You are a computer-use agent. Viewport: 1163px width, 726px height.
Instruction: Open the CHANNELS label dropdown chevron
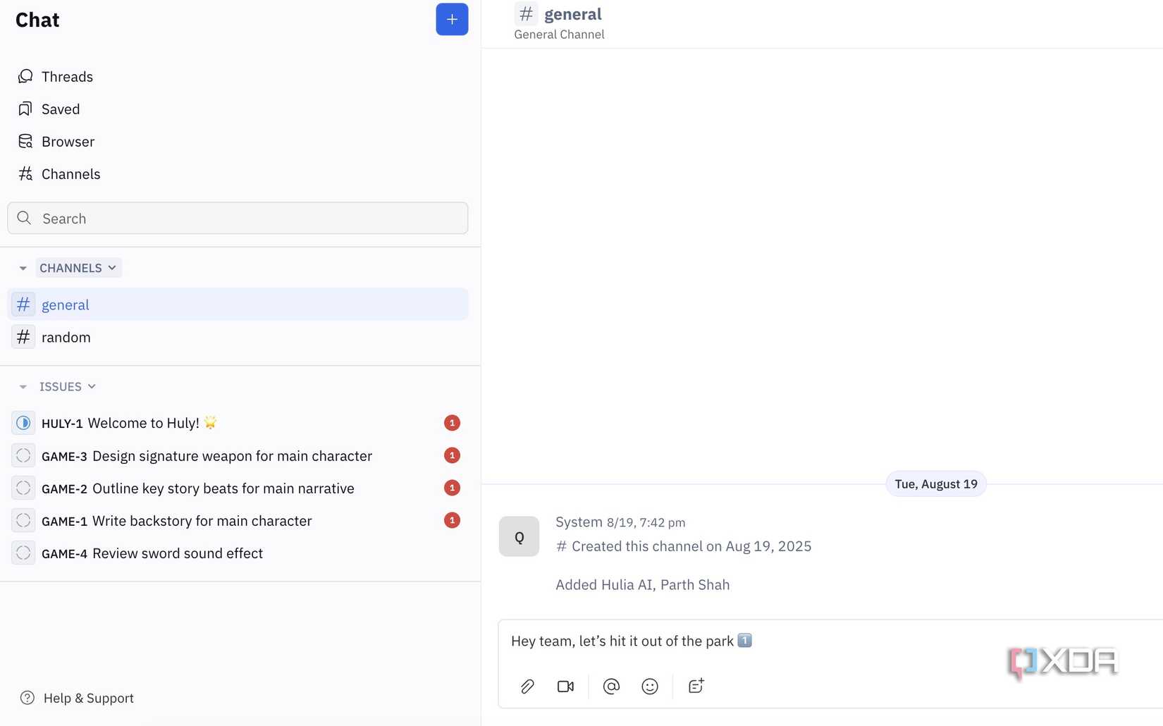111,268
